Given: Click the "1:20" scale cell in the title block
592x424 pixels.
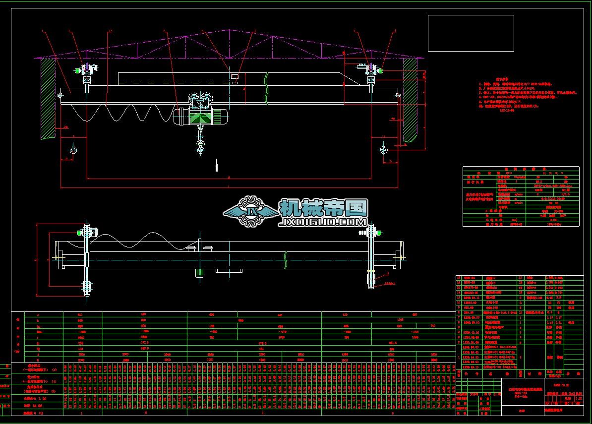Looking at the screenshot, I should [x=579, y=398].
